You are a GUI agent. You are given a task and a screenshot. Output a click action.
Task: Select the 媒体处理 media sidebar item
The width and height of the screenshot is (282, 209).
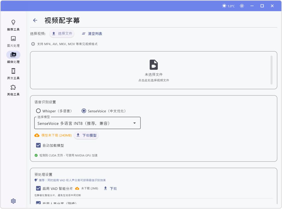[x=13, y=58]
